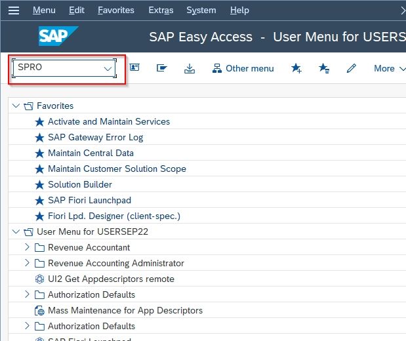Click the delete favorites star icon
Screen dimensions: 406x341
coord(324,68)
